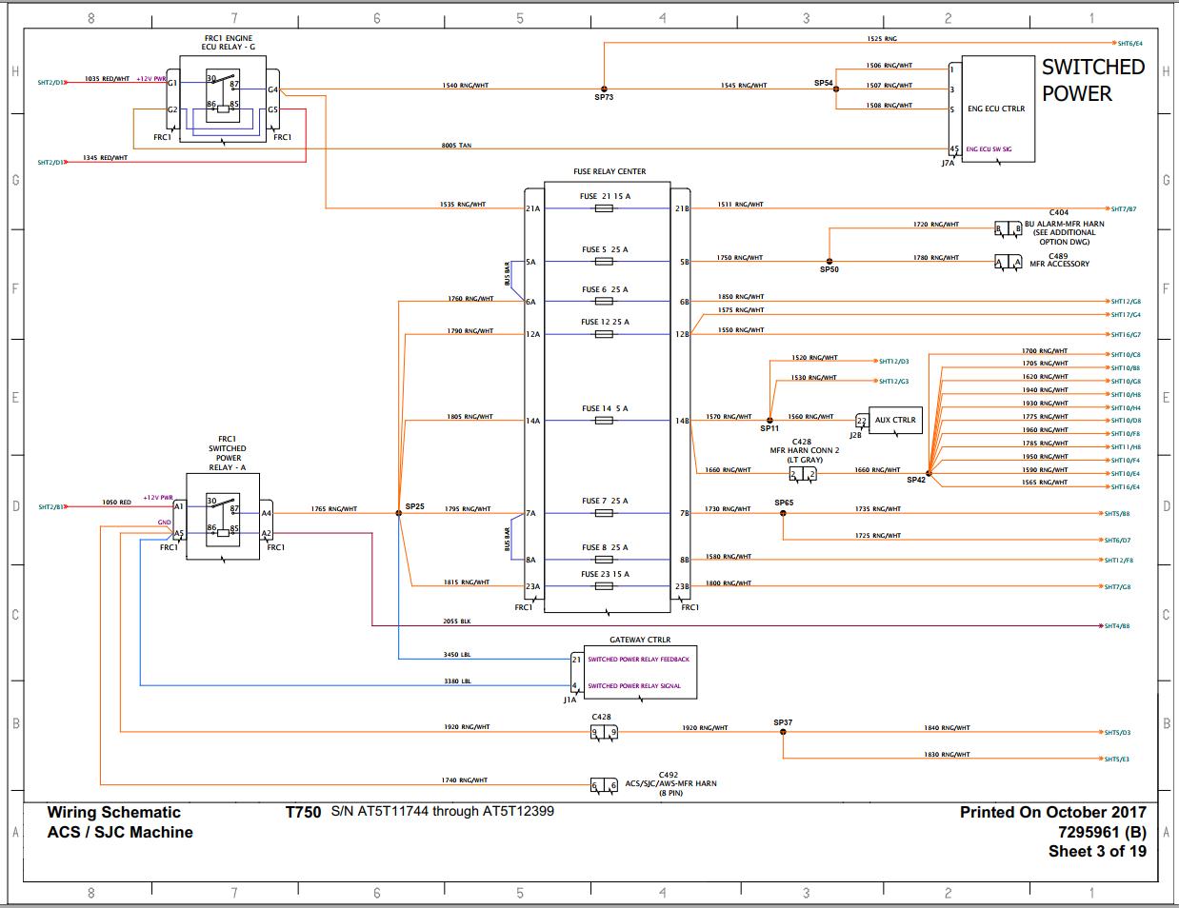The image size is (1179, 908).
Task: Click SWITCHED POWER RELAY FEEDBACK pin text
Action: [638, 659]
